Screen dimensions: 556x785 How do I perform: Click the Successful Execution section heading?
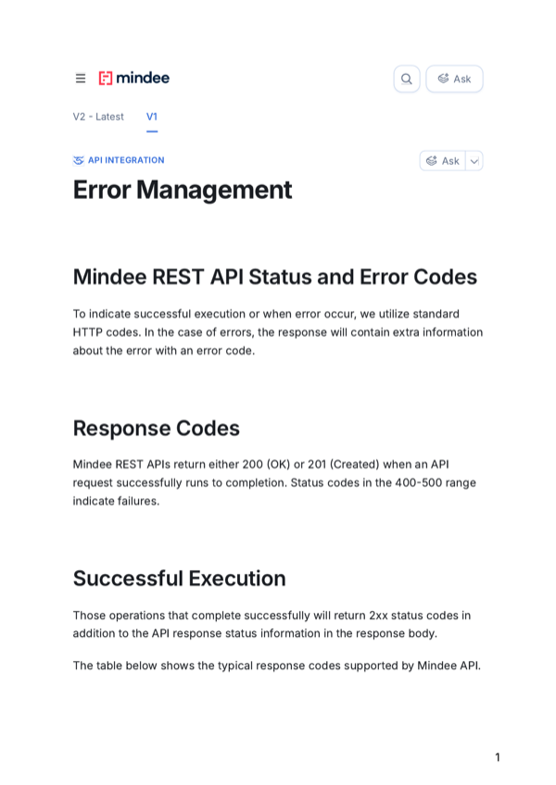[179, 579]
